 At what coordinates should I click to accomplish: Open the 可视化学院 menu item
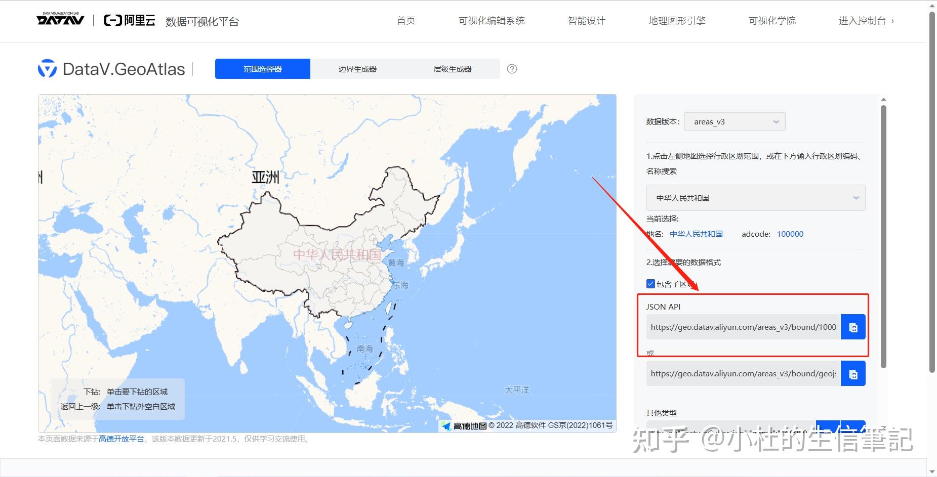(771, 21)
